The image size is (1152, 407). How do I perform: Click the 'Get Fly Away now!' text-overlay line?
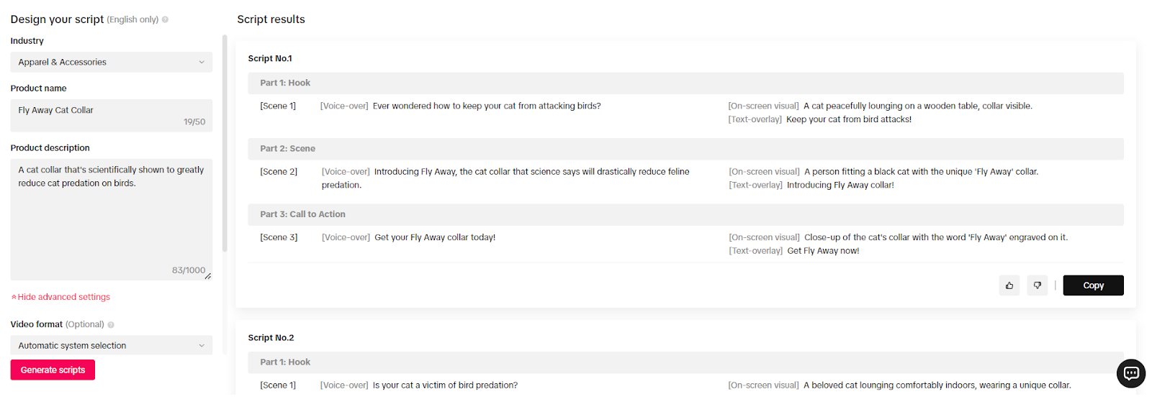[823, 251]
